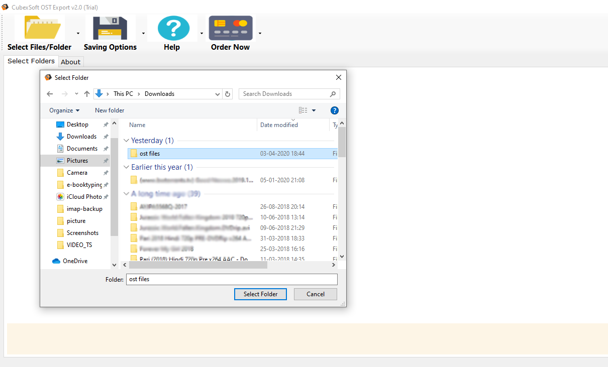The width and height of the screenshot is (608, 367).
Task: Open the Organize dropdown menu
Action: pyautogui.click(x=64, y=110)
